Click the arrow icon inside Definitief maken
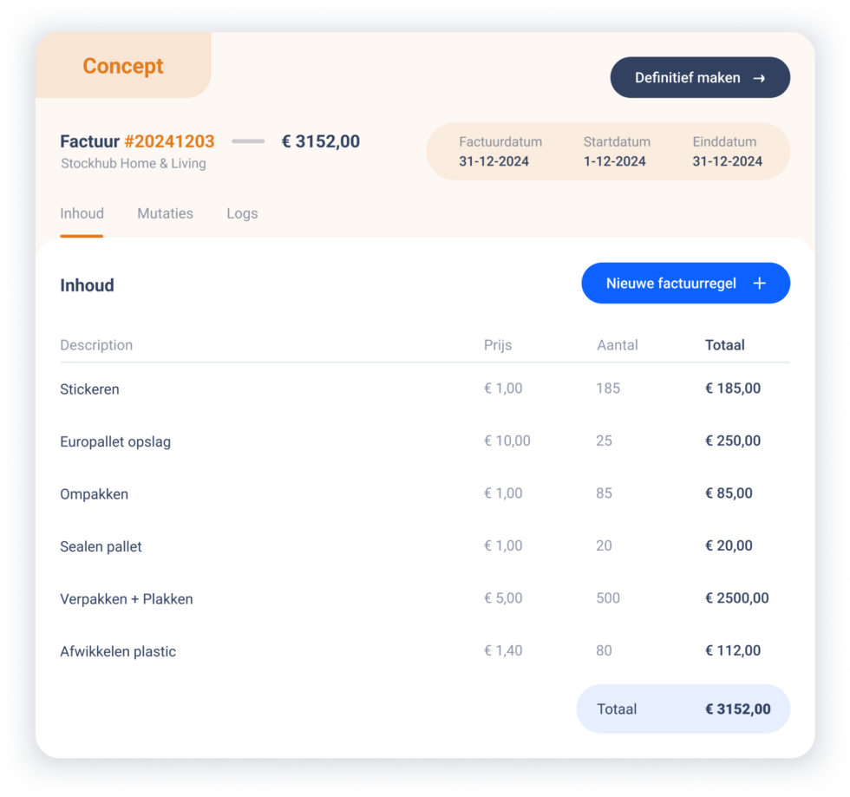 (761, 77)
